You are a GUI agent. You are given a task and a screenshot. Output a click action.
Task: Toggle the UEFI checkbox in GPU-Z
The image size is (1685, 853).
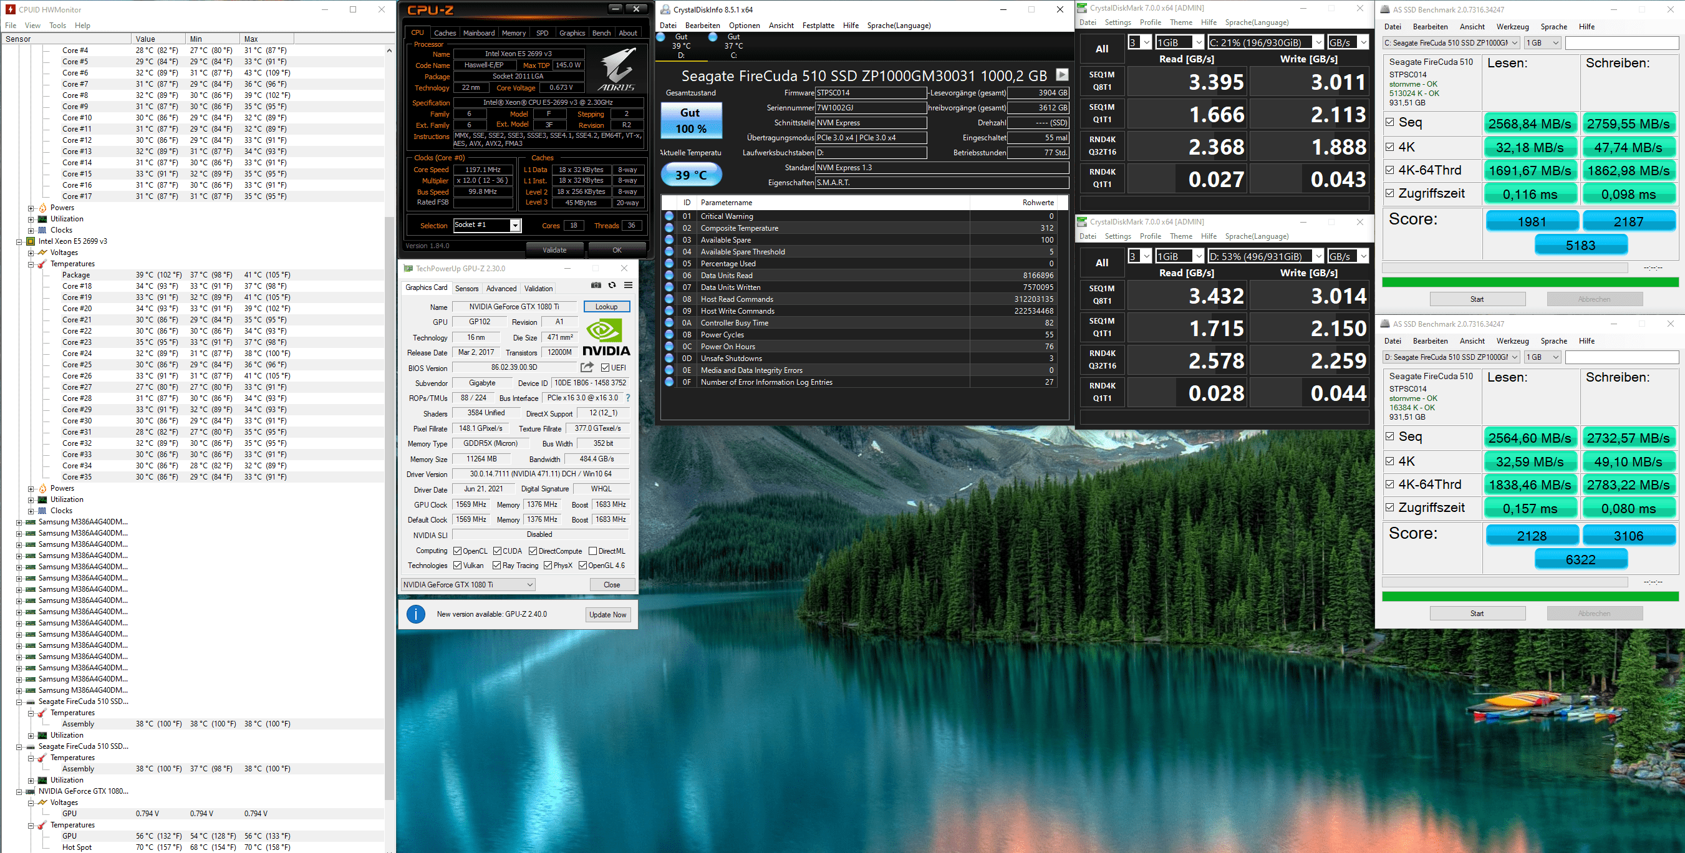[x=605, y=368]
